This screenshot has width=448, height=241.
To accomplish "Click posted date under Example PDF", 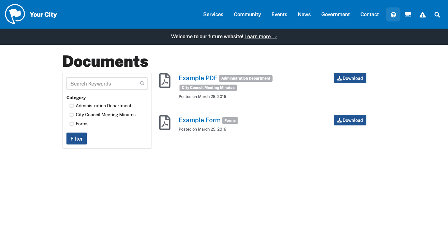I will click(202, 97).
